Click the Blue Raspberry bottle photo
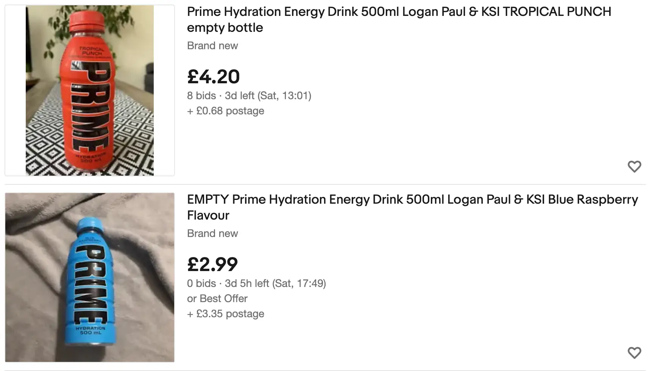 (89, 277)
